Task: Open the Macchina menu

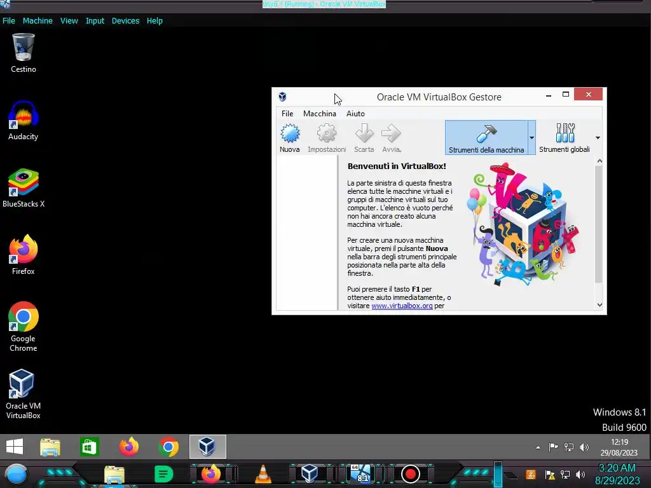Action: 320,114
